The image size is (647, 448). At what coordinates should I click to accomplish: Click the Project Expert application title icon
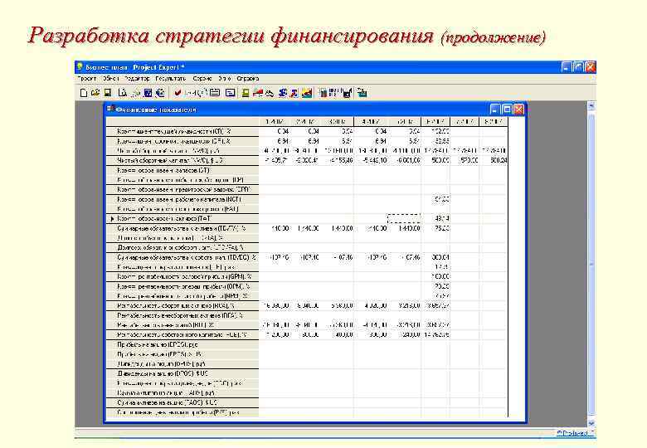click(80, 67)
